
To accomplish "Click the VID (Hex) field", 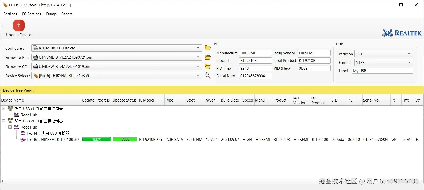I will click(x=314, y=68).
